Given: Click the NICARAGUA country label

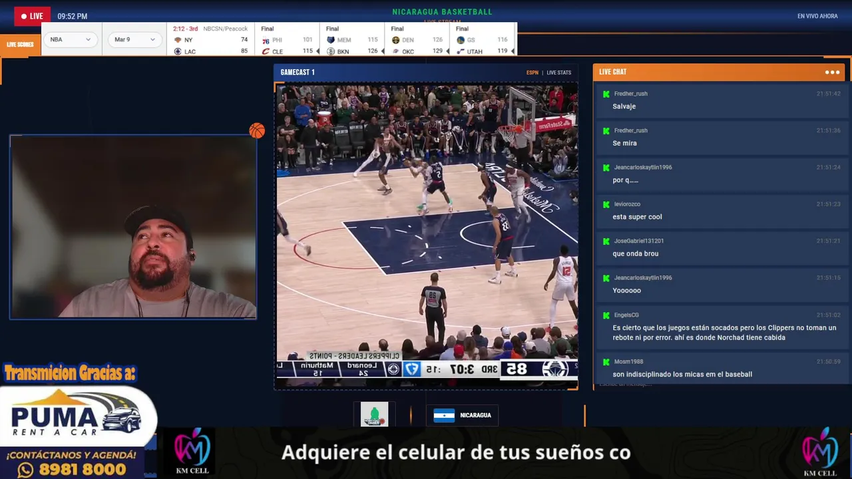Looking at the screenshot, I should click(475, 415).
